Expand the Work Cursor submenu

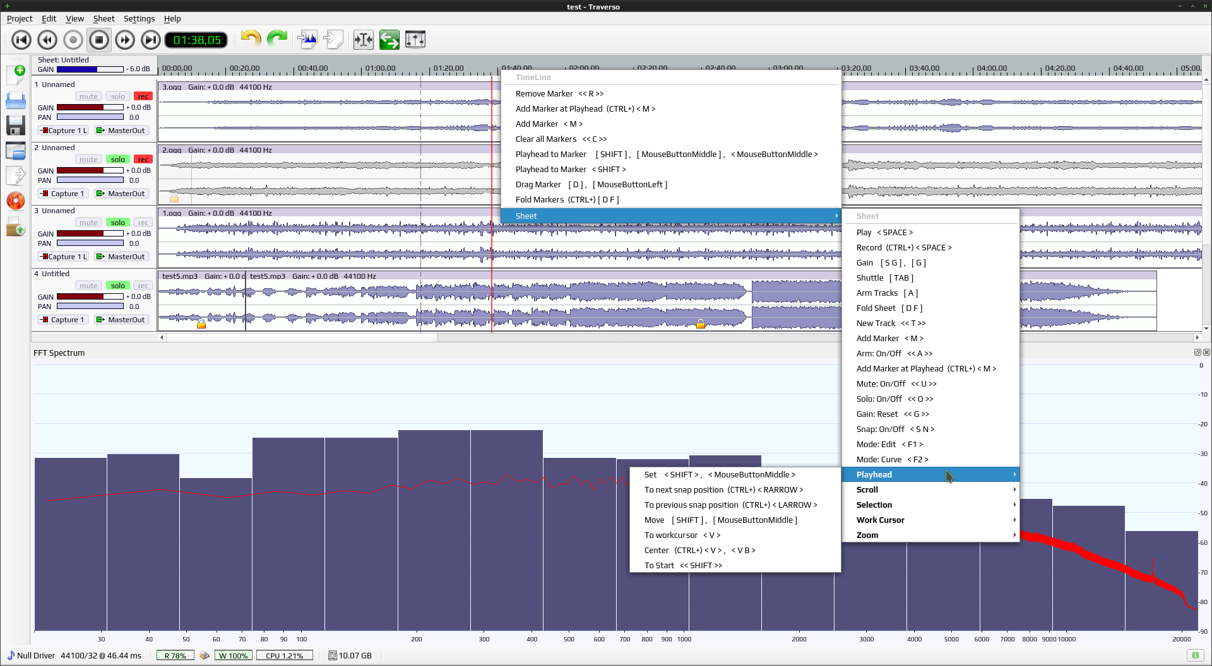931,520
